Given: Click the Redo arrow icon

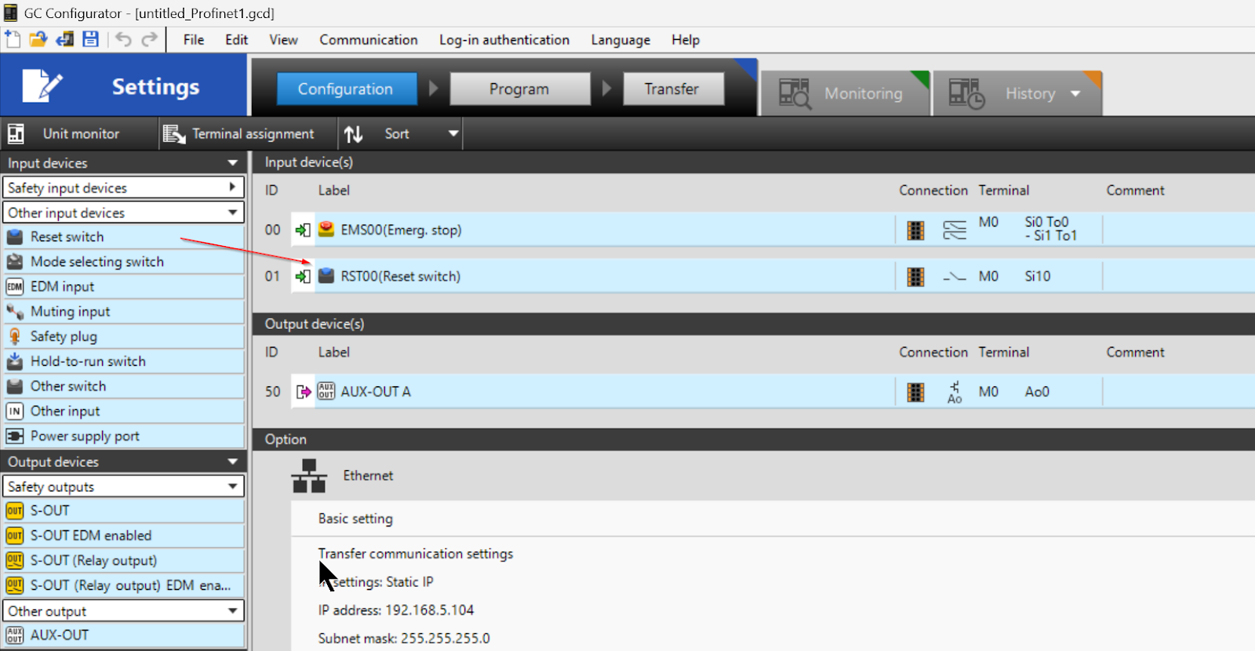Looking at the screenshot, I should pyautogui.click(x=150, y=39).
